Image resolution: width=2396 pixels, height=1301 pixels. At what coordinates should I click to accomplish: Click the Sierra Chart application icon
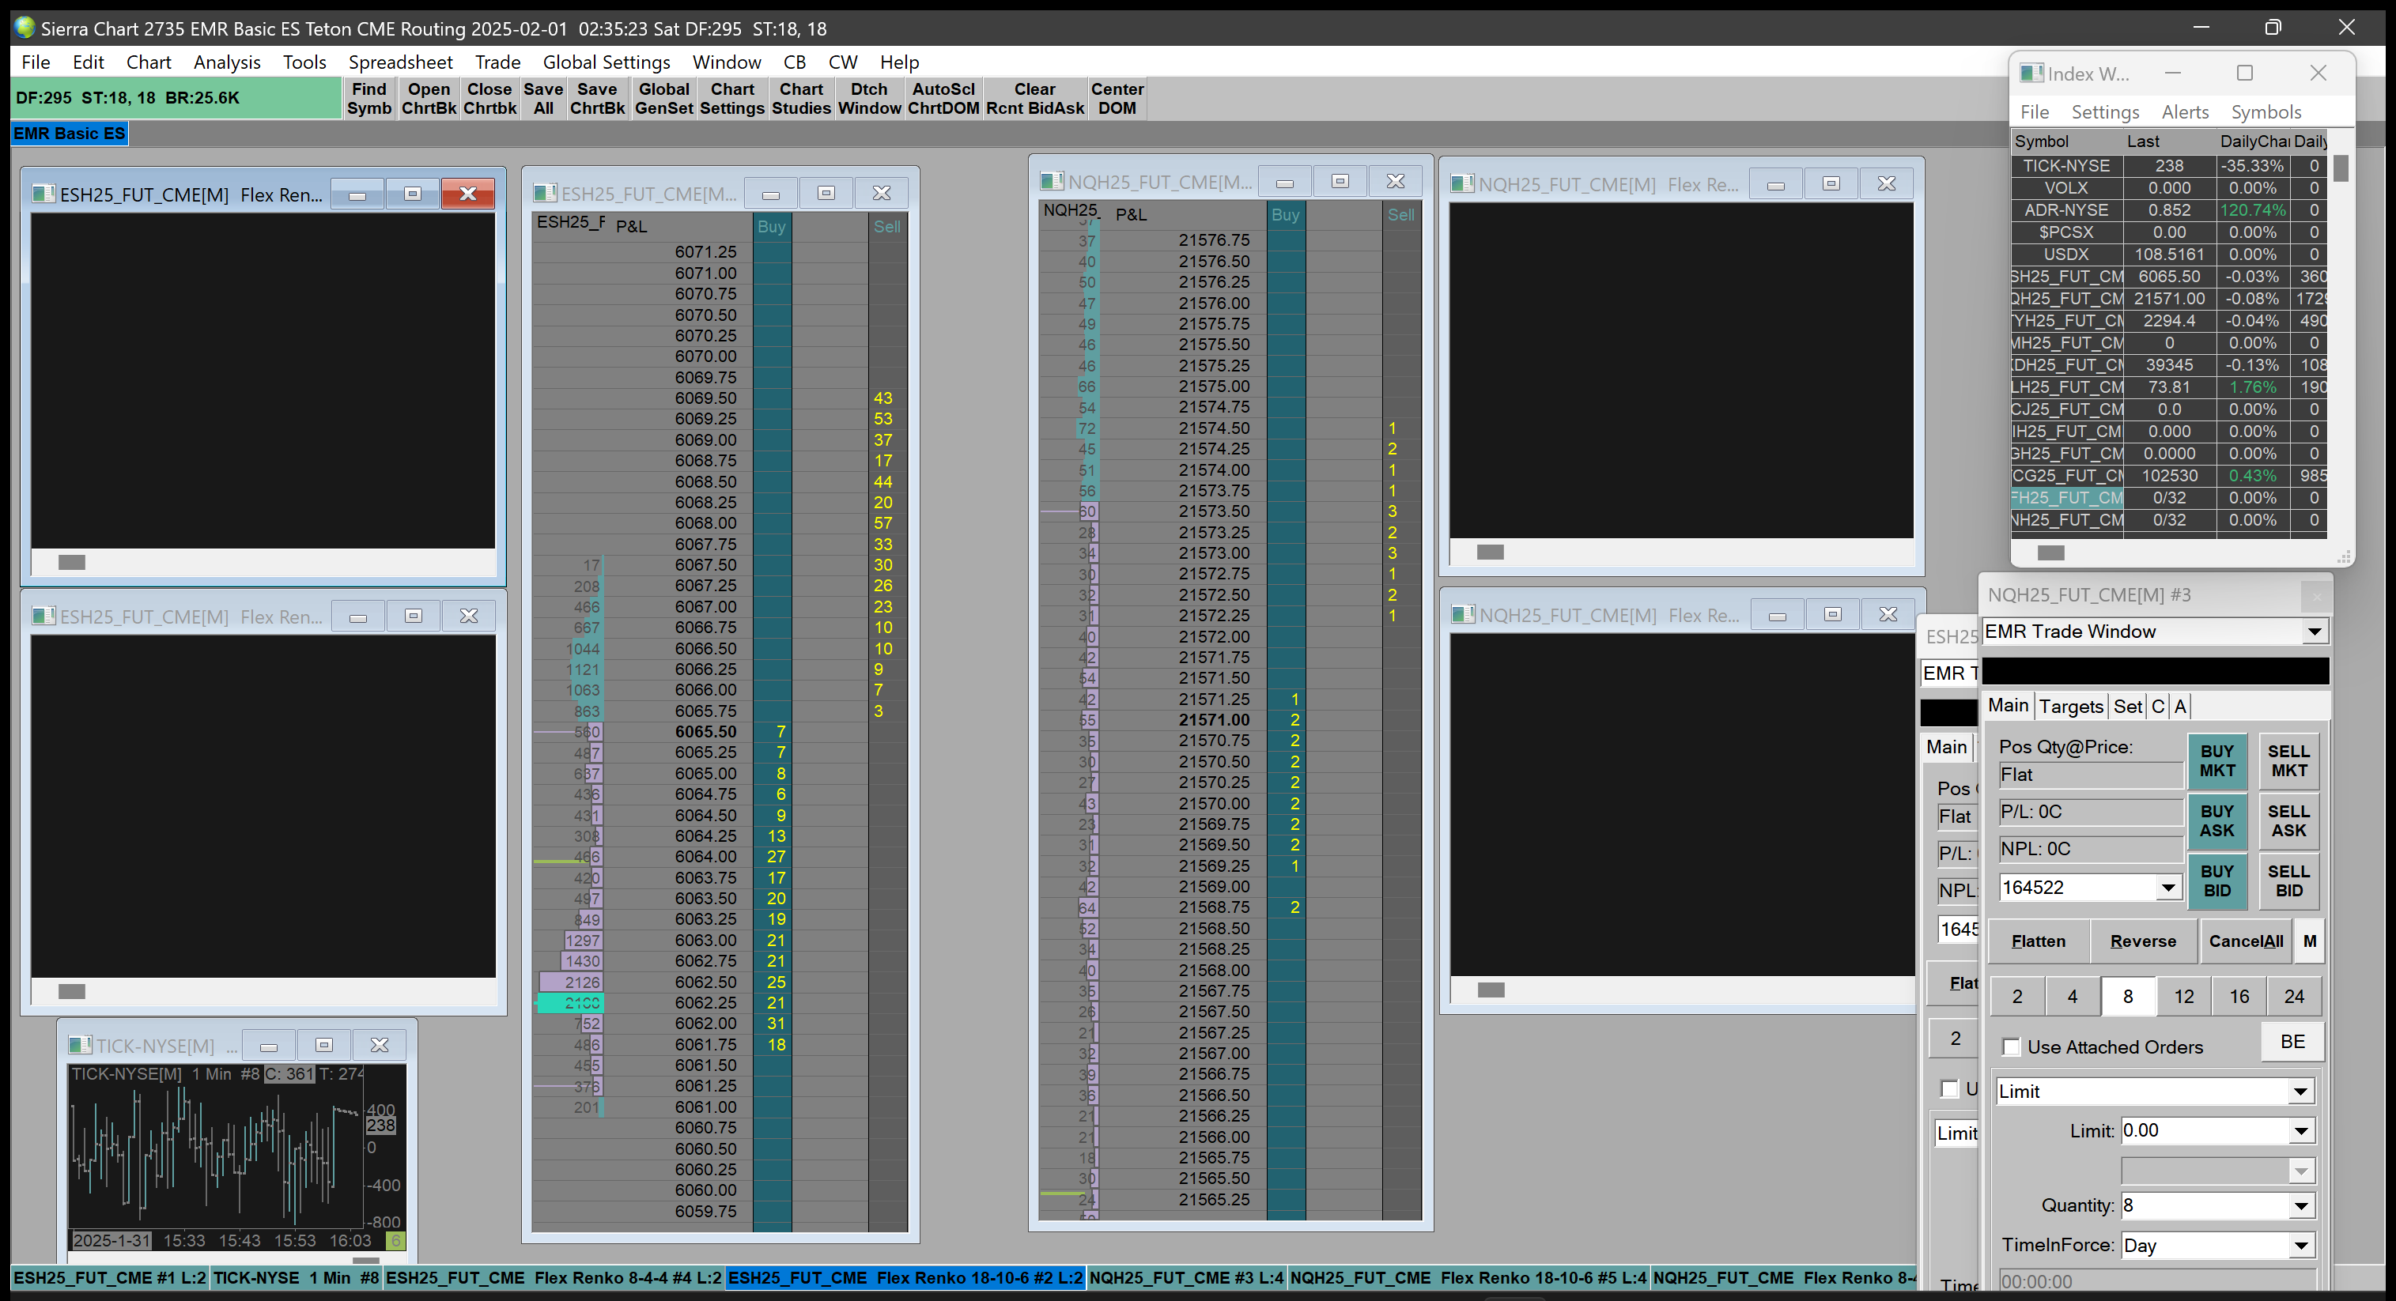(25, 28)
